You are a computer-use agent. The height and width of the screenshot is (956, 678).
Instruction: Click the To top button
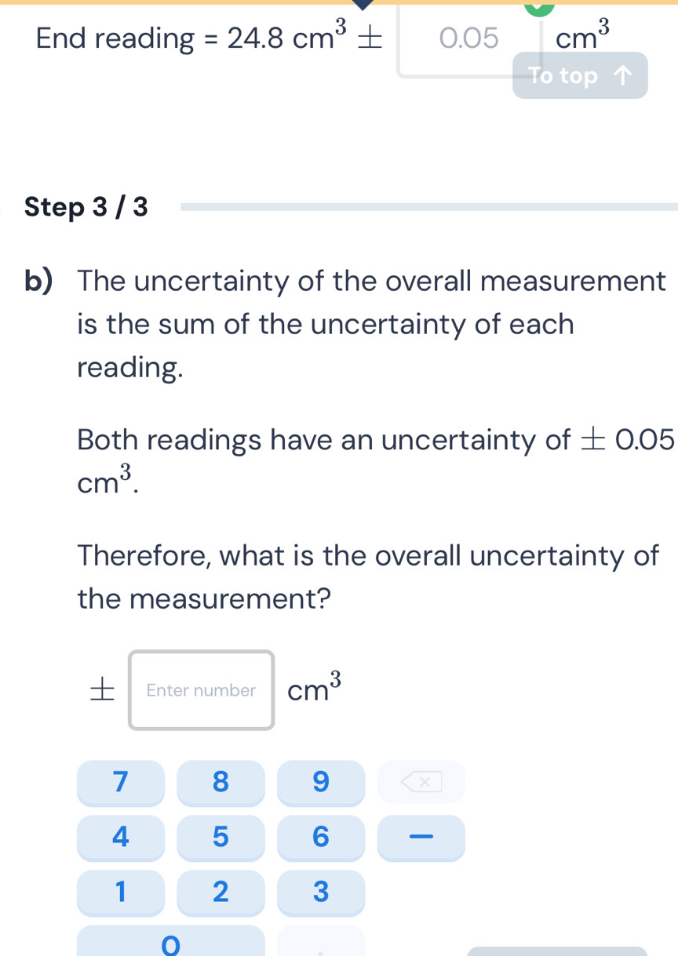coord(580,76)
